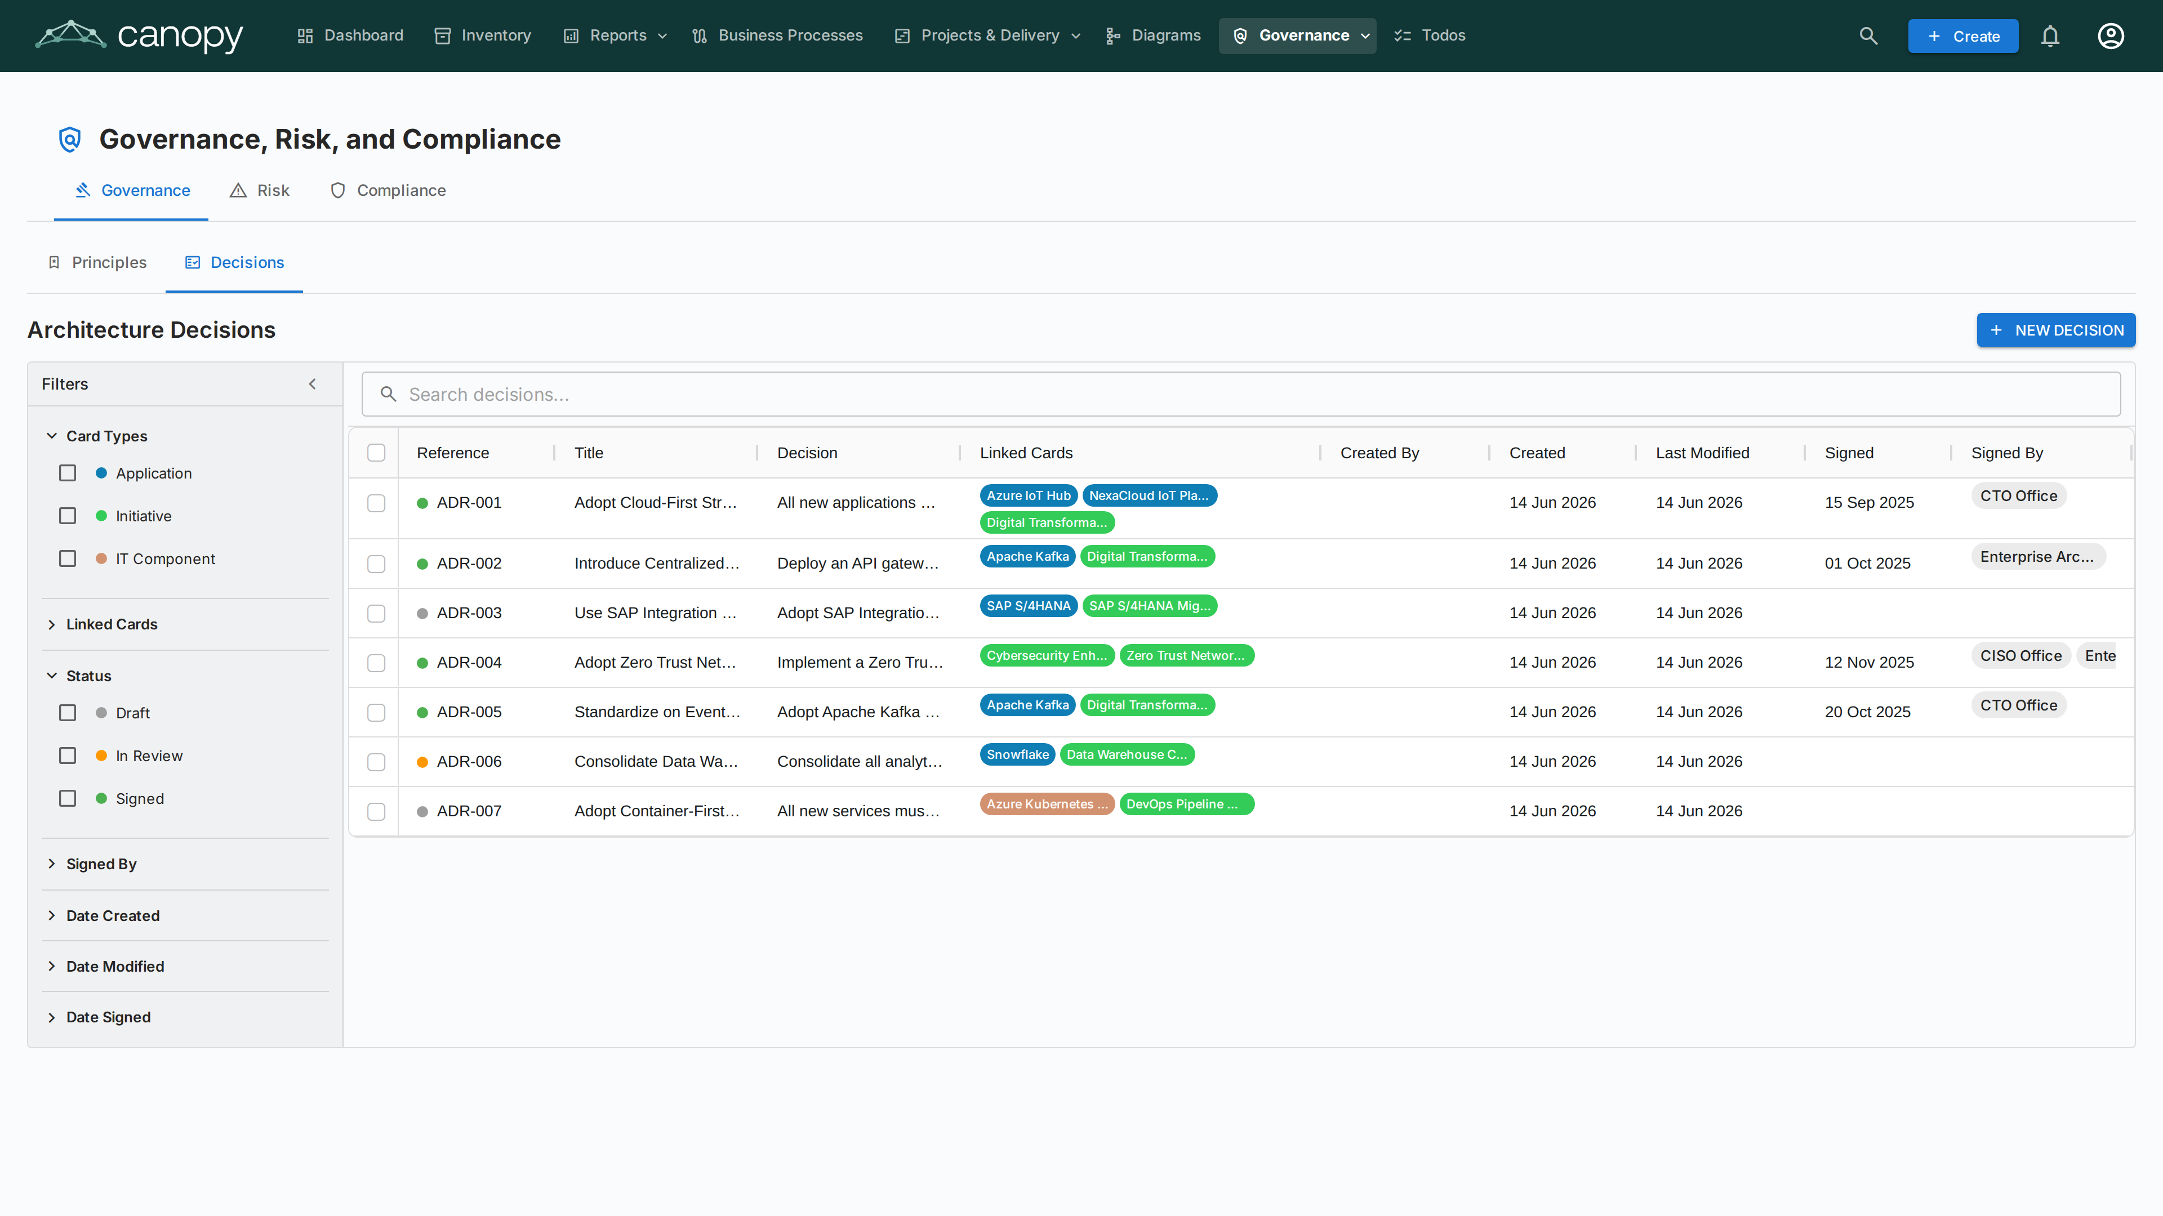The height and width of the screenshot is (1216, 2163).
Task: Click the '15 Sep 2025' signed date
Action: point(1869,503)
